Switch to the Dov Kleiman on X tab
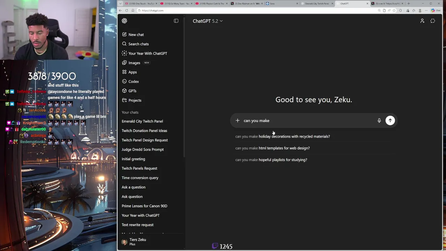Screen dimensions: 446x251 pos(247,3)
